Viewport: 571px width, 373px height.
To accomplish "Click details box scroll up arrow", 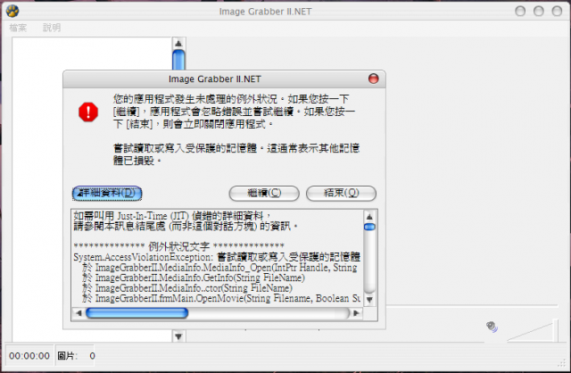I will (x=369, y=217).
